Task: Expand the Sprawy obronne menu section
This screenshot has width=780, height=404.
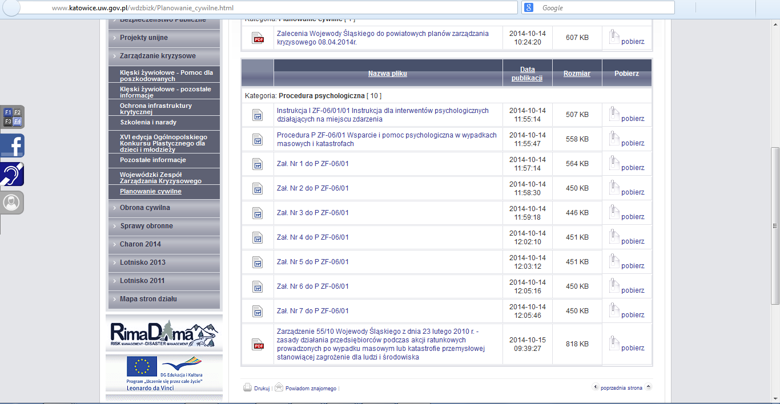Action: (x=163, y=226)
